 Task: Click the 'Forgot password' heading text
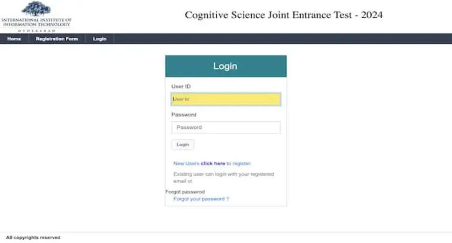[185, 192]
